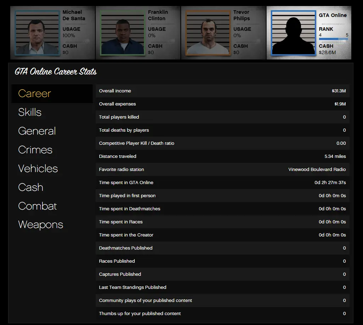363x325 pixels.
Task: Select the Deathmatches Published row
Action: pos(223,248)
